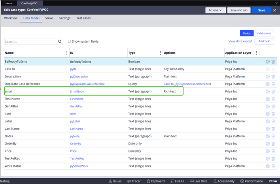The width and height of the screenshot is (280, 184).
Task: Open Type column options menu
Action: click(160, 53)
